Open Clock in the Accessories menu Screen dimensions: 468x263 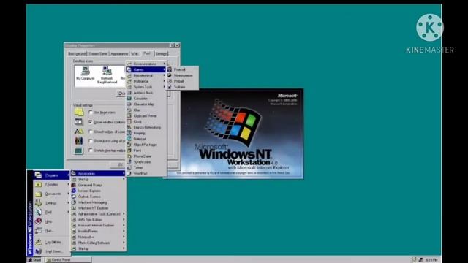coord(146,122)
